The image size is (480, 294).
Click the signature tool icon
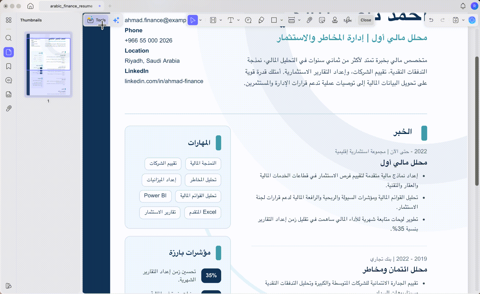pyautogui.click(x=348, y=20)
